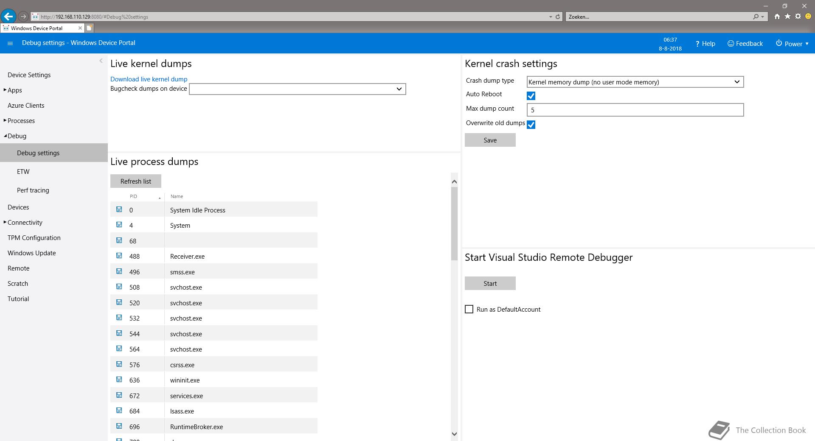Viewport: 815px width, 441px height.
Task: Save dump of System process PID 4
Action: 119,225
